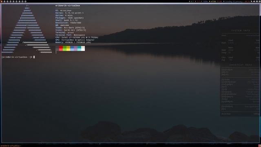This screenshot has width=261, height=147.
Task: Click the 'Kernel: 5.15.12-arch1-1' line
Action: click(69, 13)
